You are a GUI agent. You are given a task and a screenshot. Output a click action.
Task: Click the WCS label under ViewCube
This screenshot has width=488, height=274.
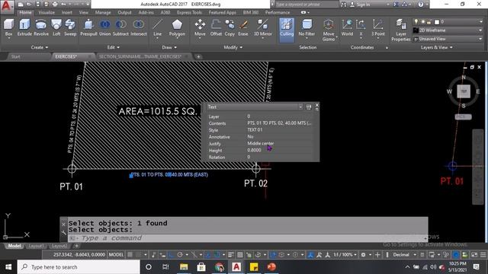pos(463,117)
